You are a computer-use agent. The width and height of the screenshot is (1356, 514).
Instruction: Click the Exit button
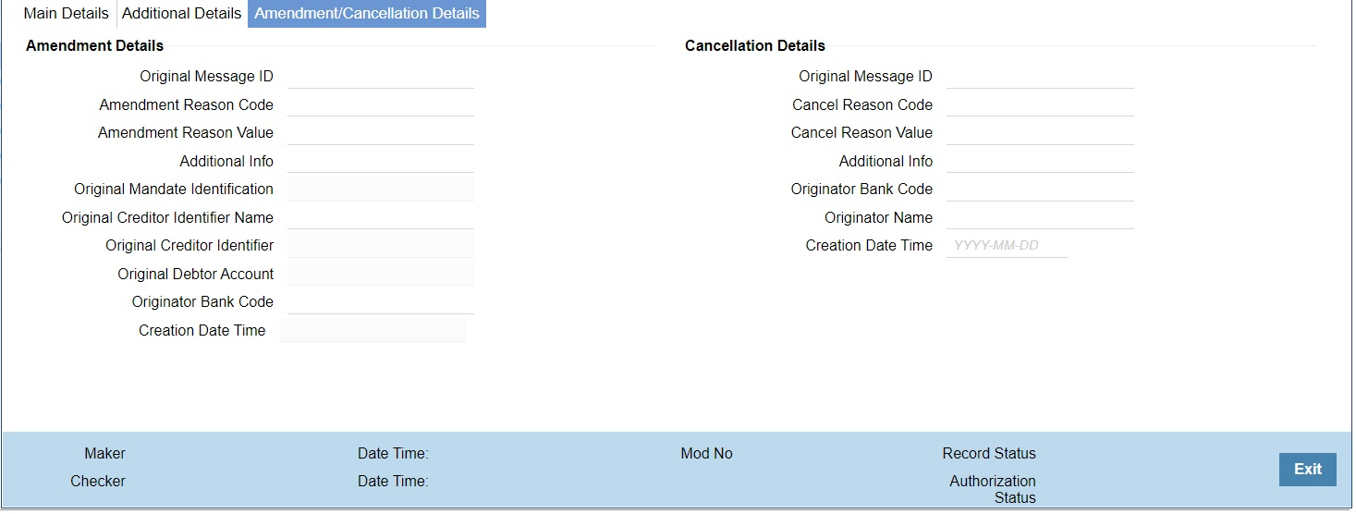1307,470
